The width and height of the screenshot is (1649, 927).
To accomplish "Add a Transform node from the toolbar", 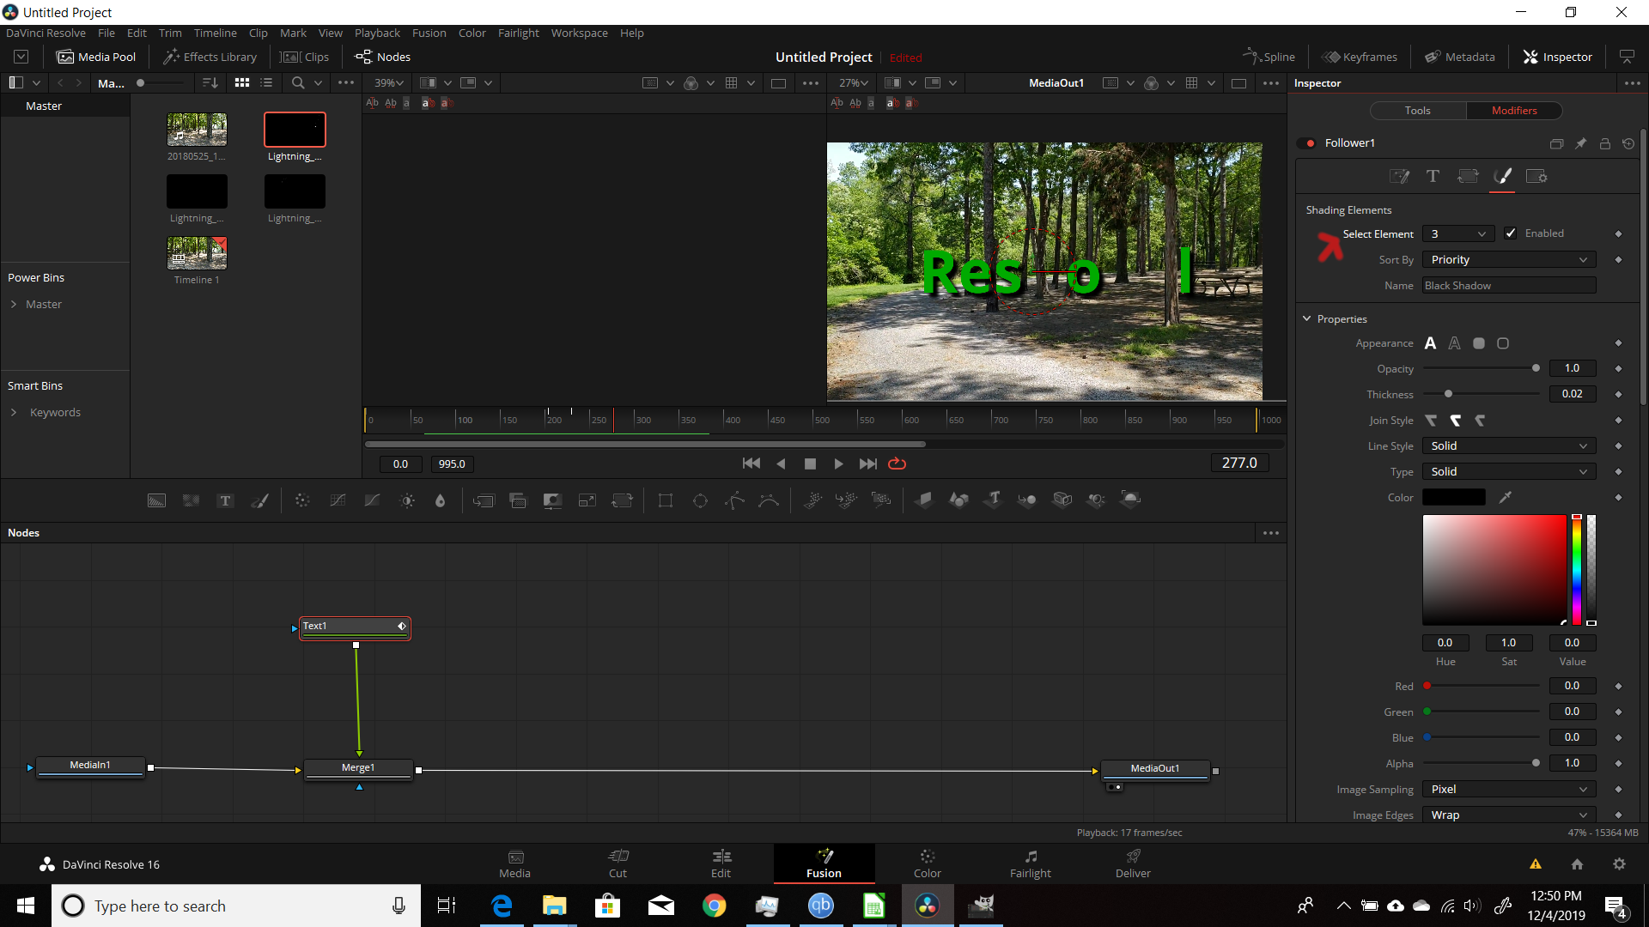I will 622,500.
